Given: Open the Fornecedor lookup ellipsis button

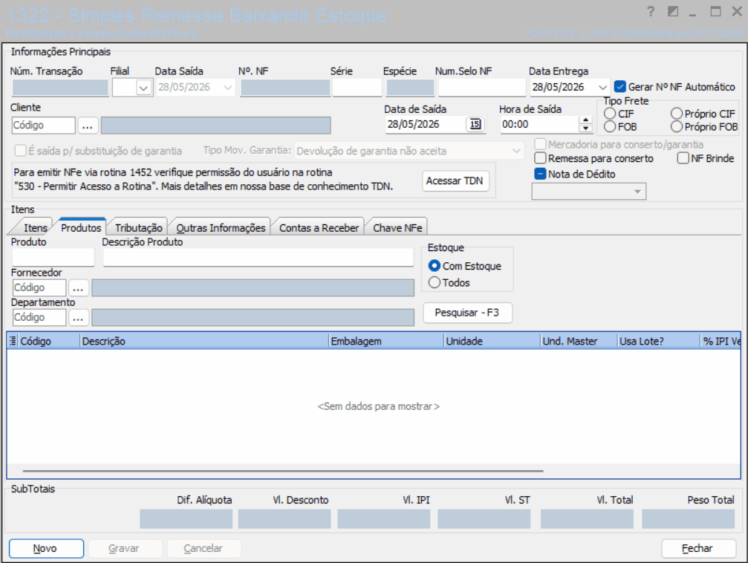Looking at the screenshot, I should pyautogui.click(x=78, y=287).
